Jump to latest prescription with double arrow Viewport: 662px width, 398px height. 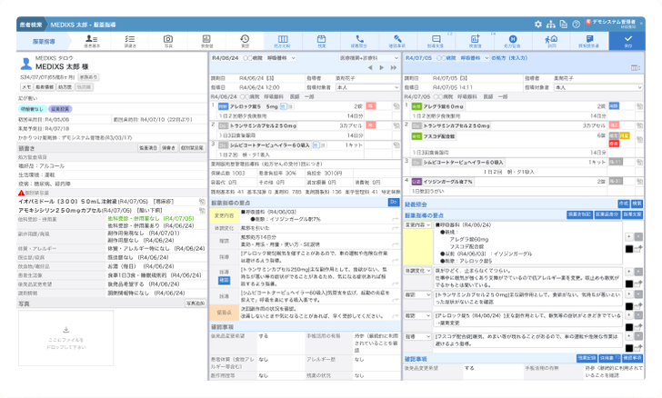[394, 67]
